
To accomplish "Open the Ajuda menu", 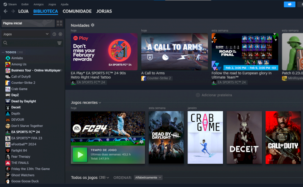I will tap(64, 4).
